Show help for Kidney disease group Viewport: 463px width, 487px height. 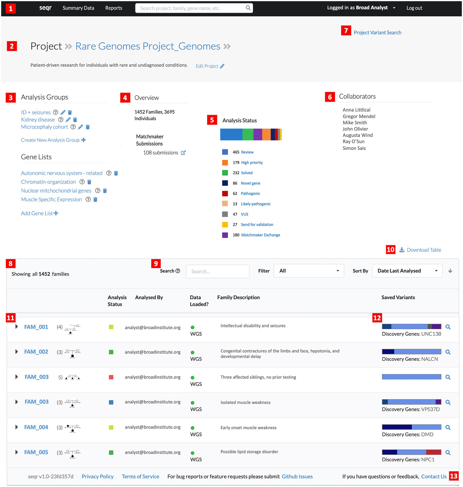coord(61,119)
